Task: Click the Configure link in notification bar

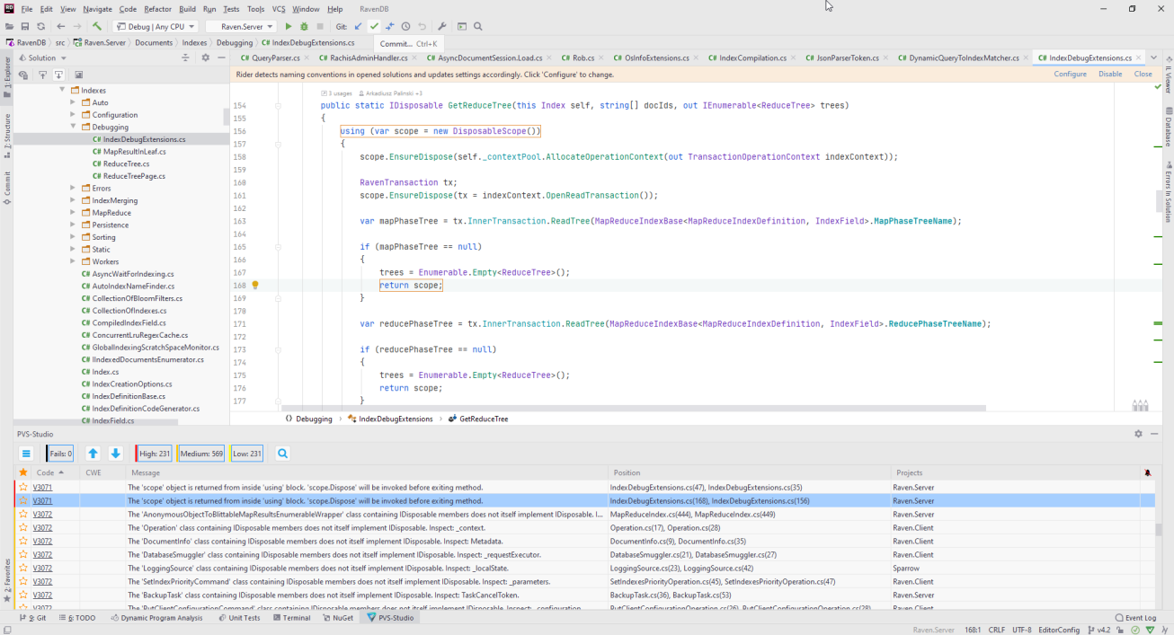Action: coord(1070,75)
